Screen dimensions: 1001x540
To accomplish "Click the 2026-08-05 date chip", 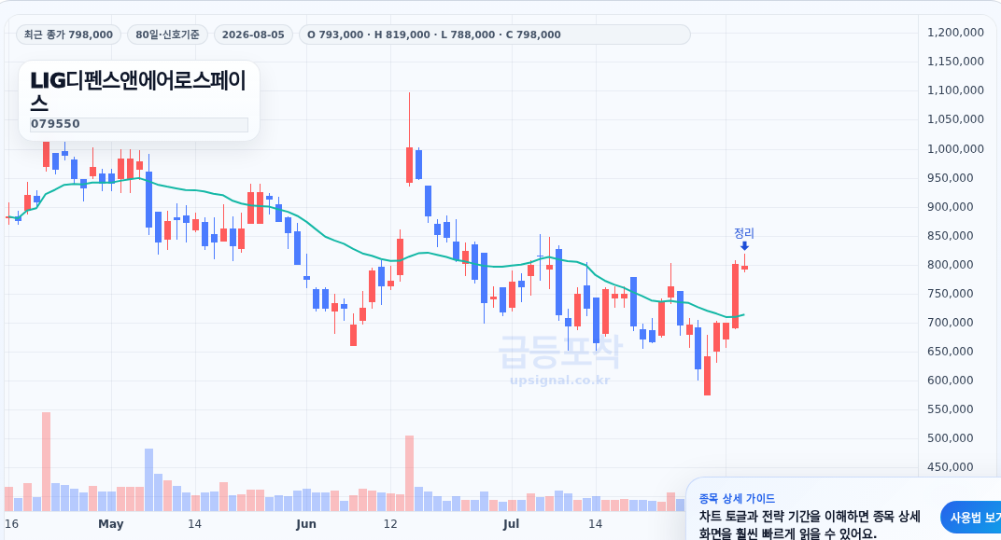I will pos(253,35).
